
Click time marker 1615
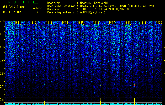(81, 23)
